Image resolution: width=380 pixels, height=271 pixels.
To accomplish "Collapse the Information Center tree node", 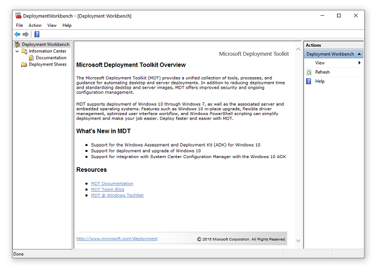I will click(17, 51).
